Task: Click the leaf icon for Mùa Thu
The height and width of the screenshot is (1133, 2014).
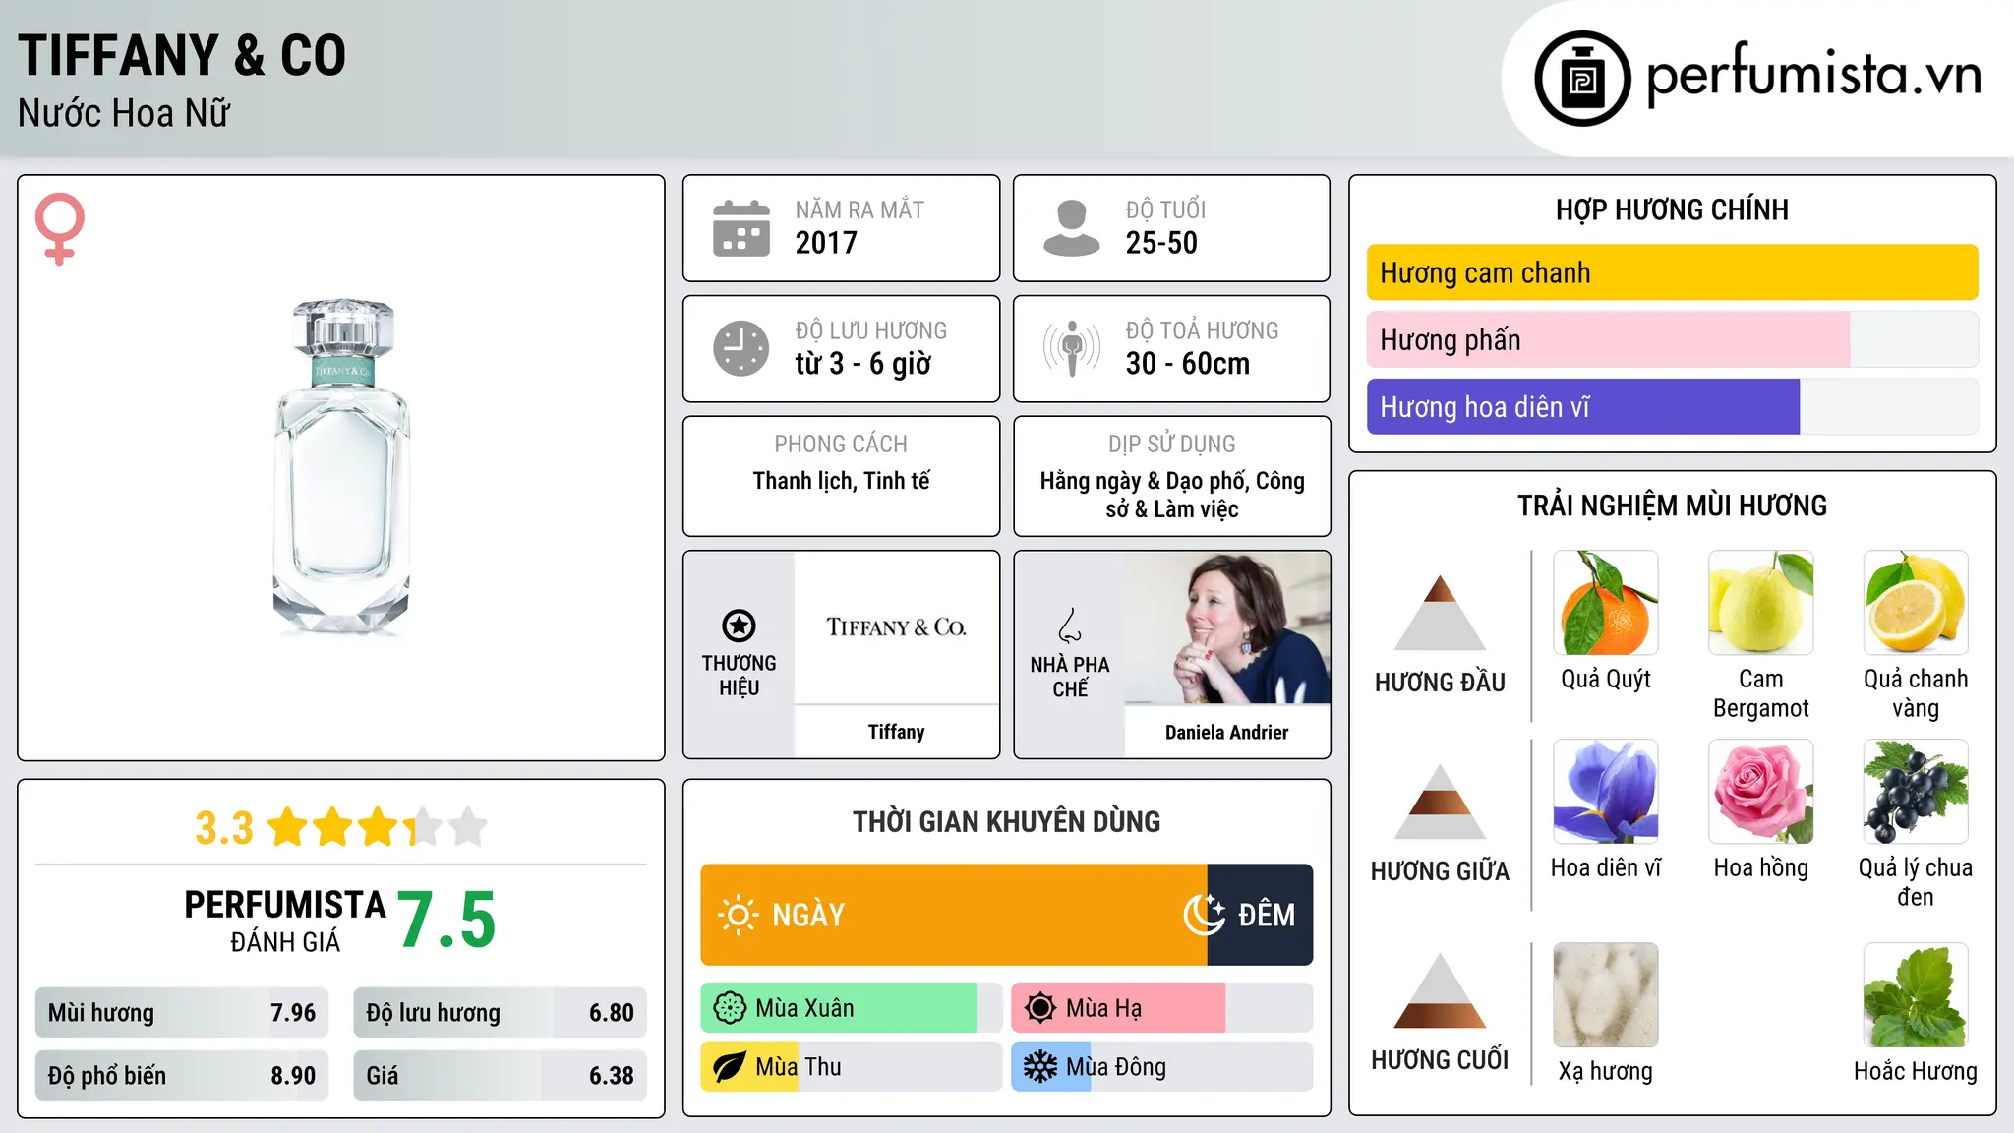Action: pyautogui.click(x=730, y=1067)
